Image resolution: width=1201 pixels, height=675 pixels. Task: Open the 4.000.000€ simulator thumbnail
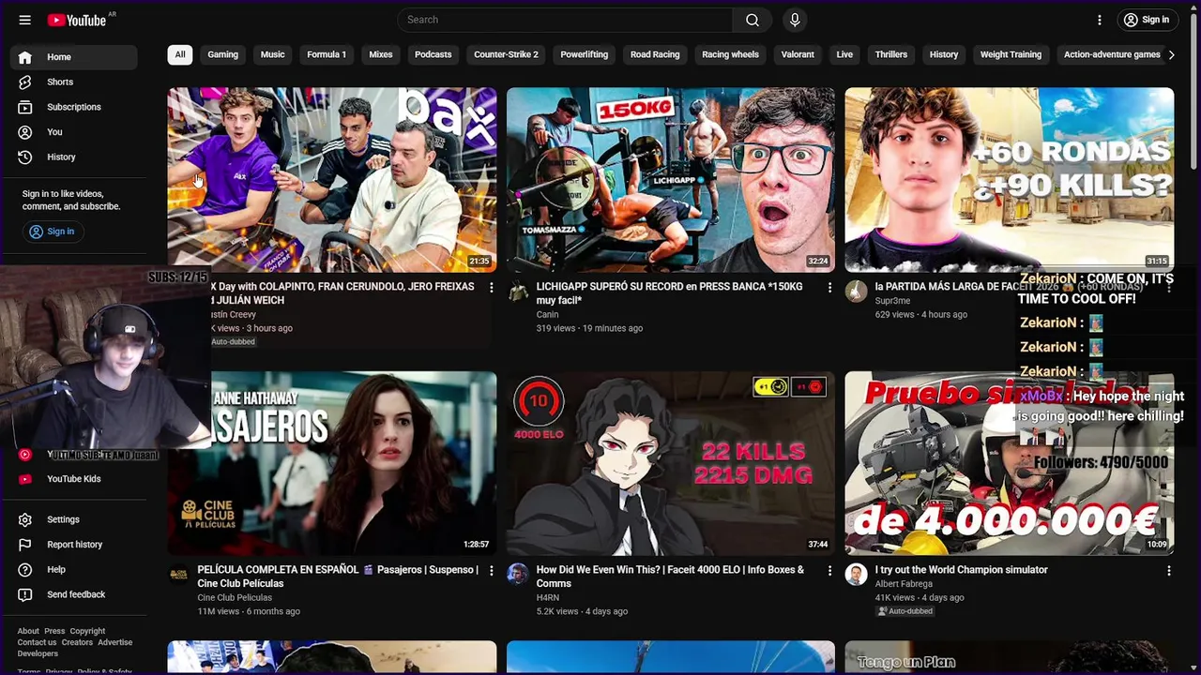[x=1009, y=463]
